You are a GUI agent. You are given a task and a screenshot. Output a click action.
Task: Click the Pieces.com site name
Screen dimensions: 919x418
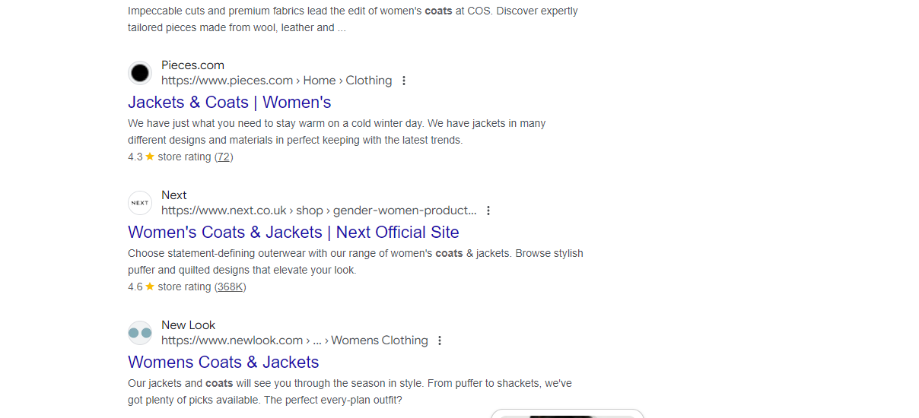coord(192,65)
